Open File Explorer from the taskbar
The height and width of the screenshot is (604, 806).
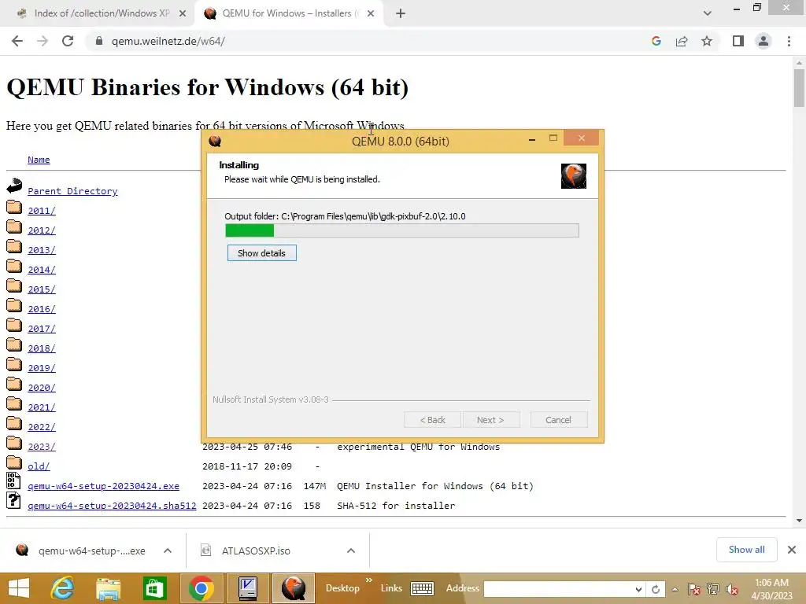point(109,588)
